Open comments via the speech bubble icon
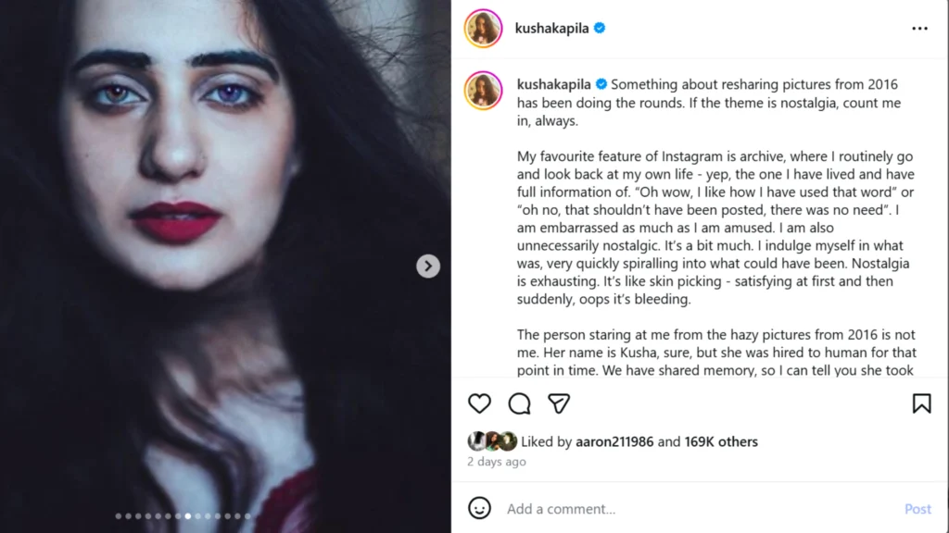 [x=519, y=403]
